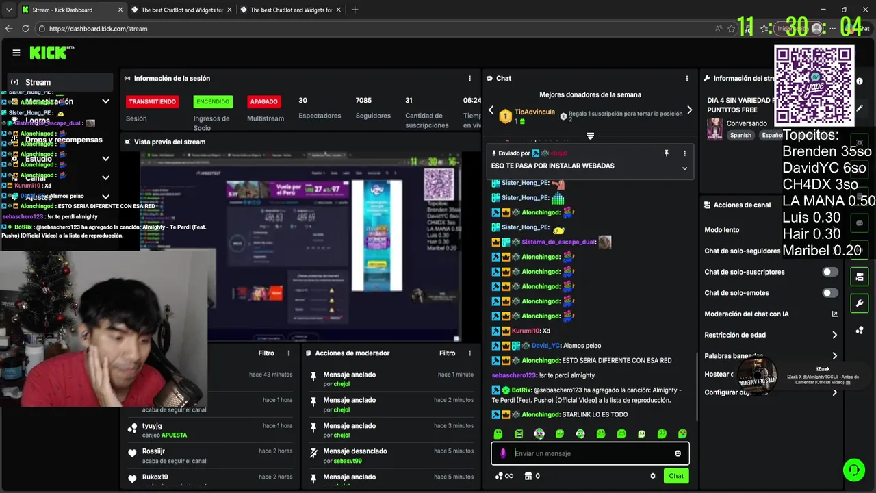Viewport: 876px width, 493px height.
Task: Insert the first green quick emote
Action: [x=498, y=433]
